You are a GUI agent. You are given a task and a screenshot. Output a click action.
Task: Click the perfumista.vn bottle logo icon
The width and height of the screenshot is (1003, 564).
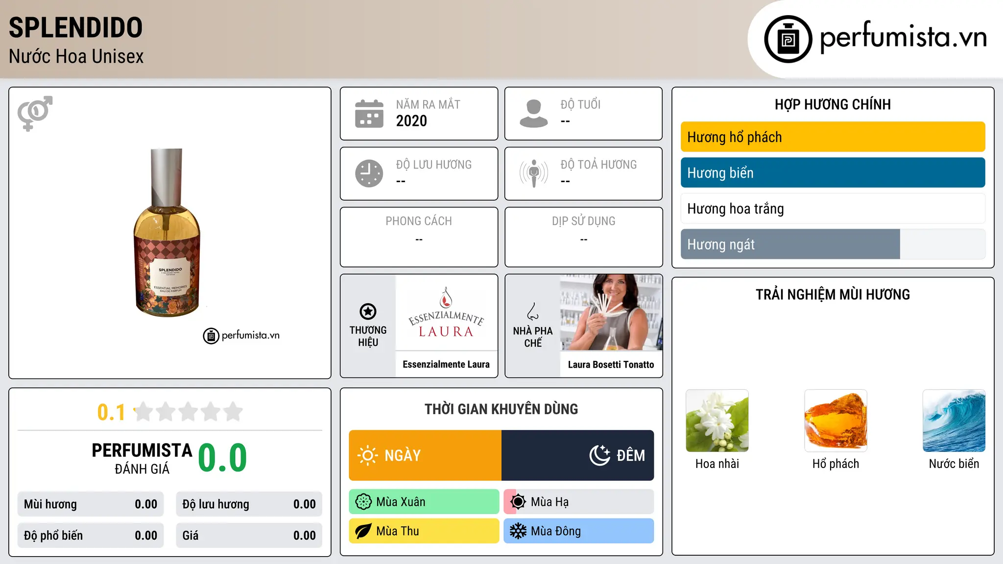coord(788,39)
